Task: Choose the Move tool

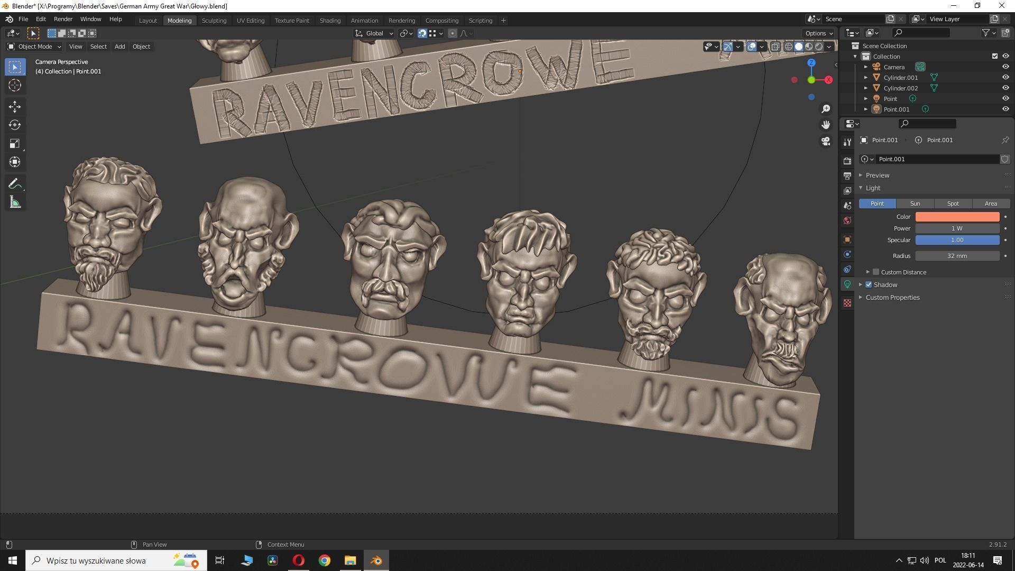Action: click(x=15, y=107)
